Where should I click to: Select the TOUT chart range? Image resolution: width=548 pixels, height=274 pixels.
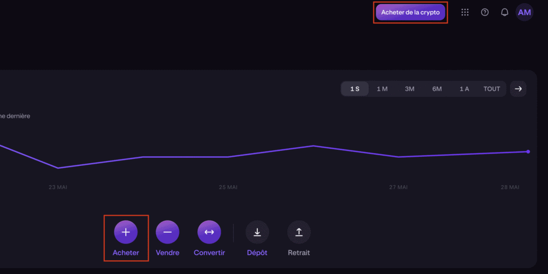click(492, 89)
